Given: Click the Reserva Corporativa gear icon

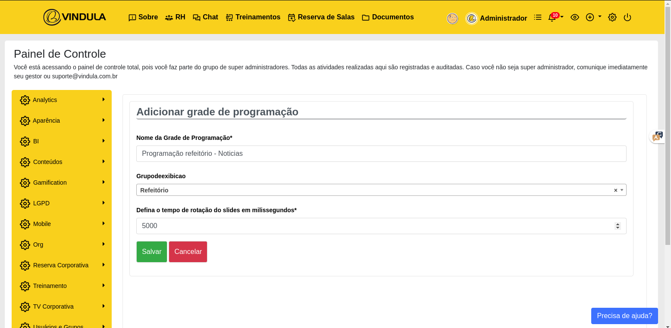Looking at the screenshot, I should click(x=25, y=266).
